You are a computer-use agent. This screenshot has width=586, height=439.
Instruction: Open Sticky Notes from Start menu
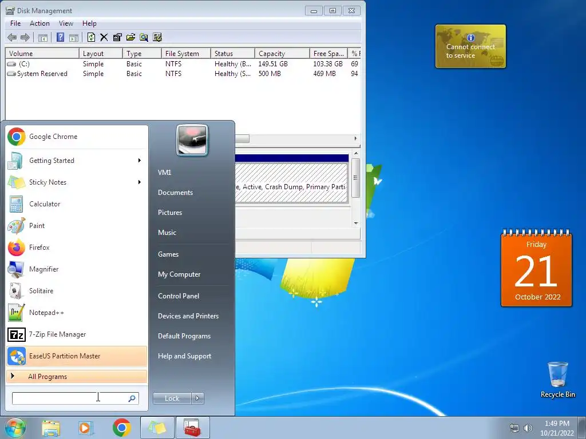point(77,182)
